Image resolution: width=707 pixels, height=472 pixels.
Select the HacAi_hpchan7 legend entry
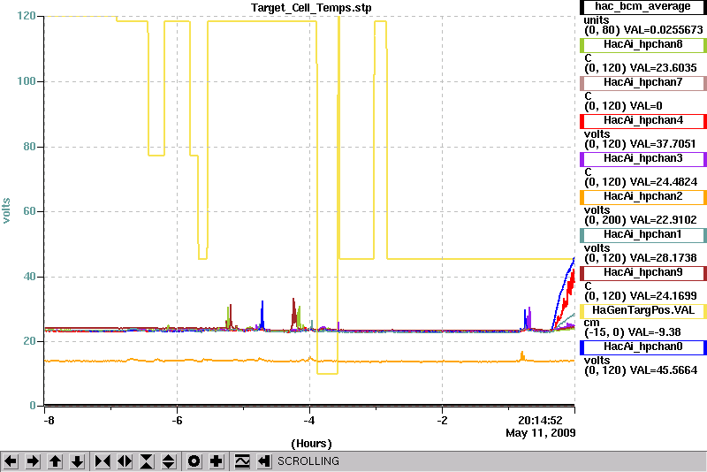642,82
